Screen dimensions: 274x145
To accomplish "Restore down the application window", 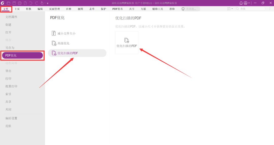I will (263, 3).
